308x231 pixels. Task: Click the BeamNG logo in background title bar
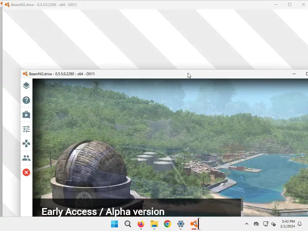tap(7, 5)
